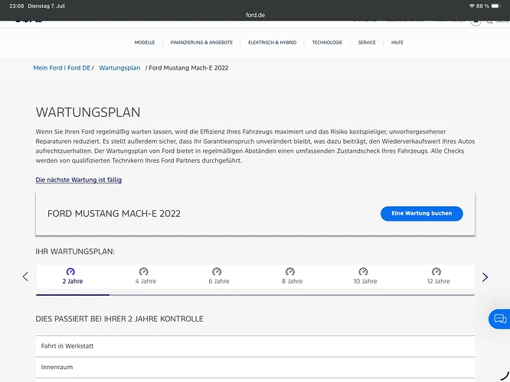The image size is (510, 382).
Task: Select the 4 Jahre interval tab
Action: tap(145, 277)
